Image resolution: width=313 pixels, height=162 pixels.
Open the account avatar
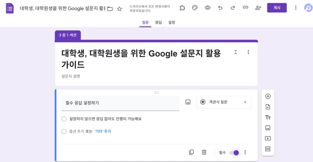click(308, 8)
